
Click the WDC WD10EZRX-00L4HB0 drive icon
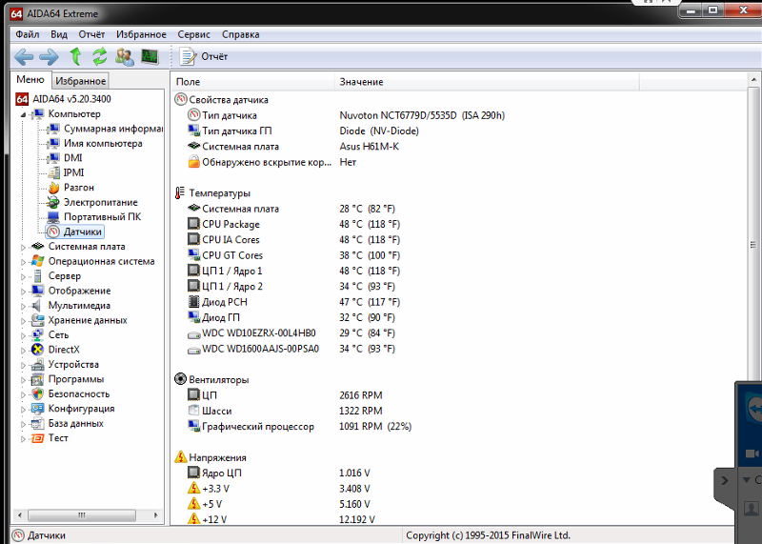tap(194, 334)
